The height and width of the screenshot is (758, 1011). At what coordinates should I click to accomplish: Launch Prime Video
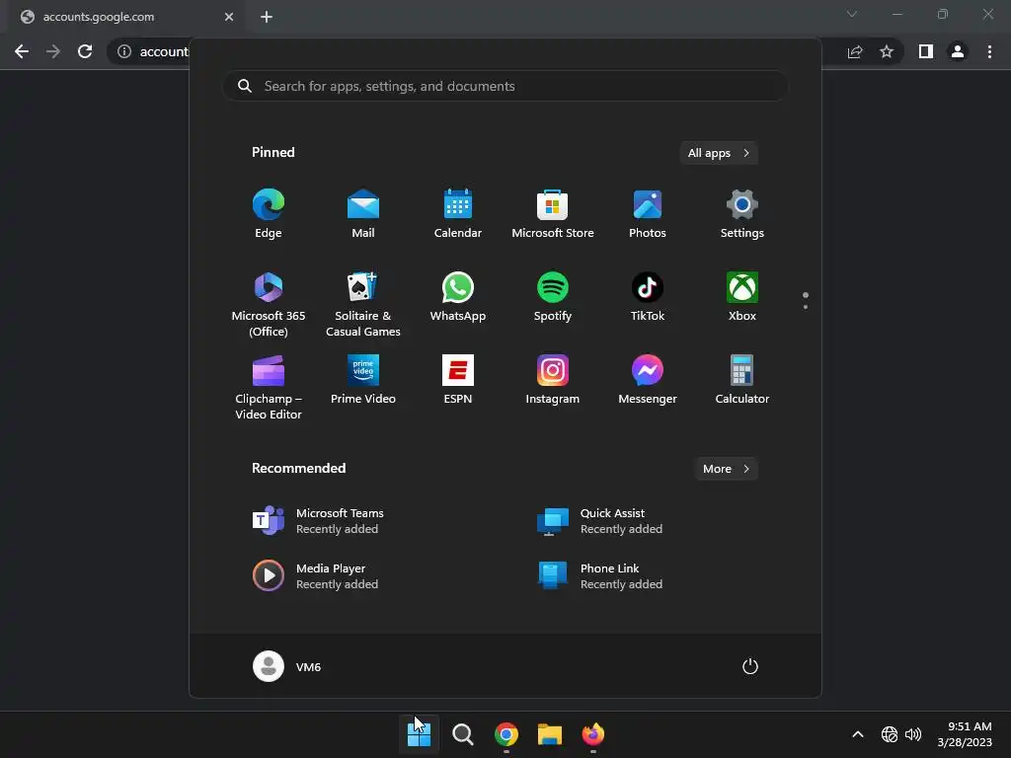coord(363,380)
